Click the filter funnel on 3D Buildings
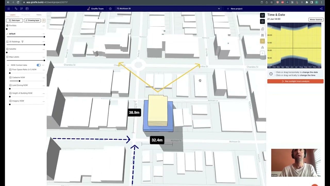The width and height of the screenshot is (330, 186). coord(22,42)
